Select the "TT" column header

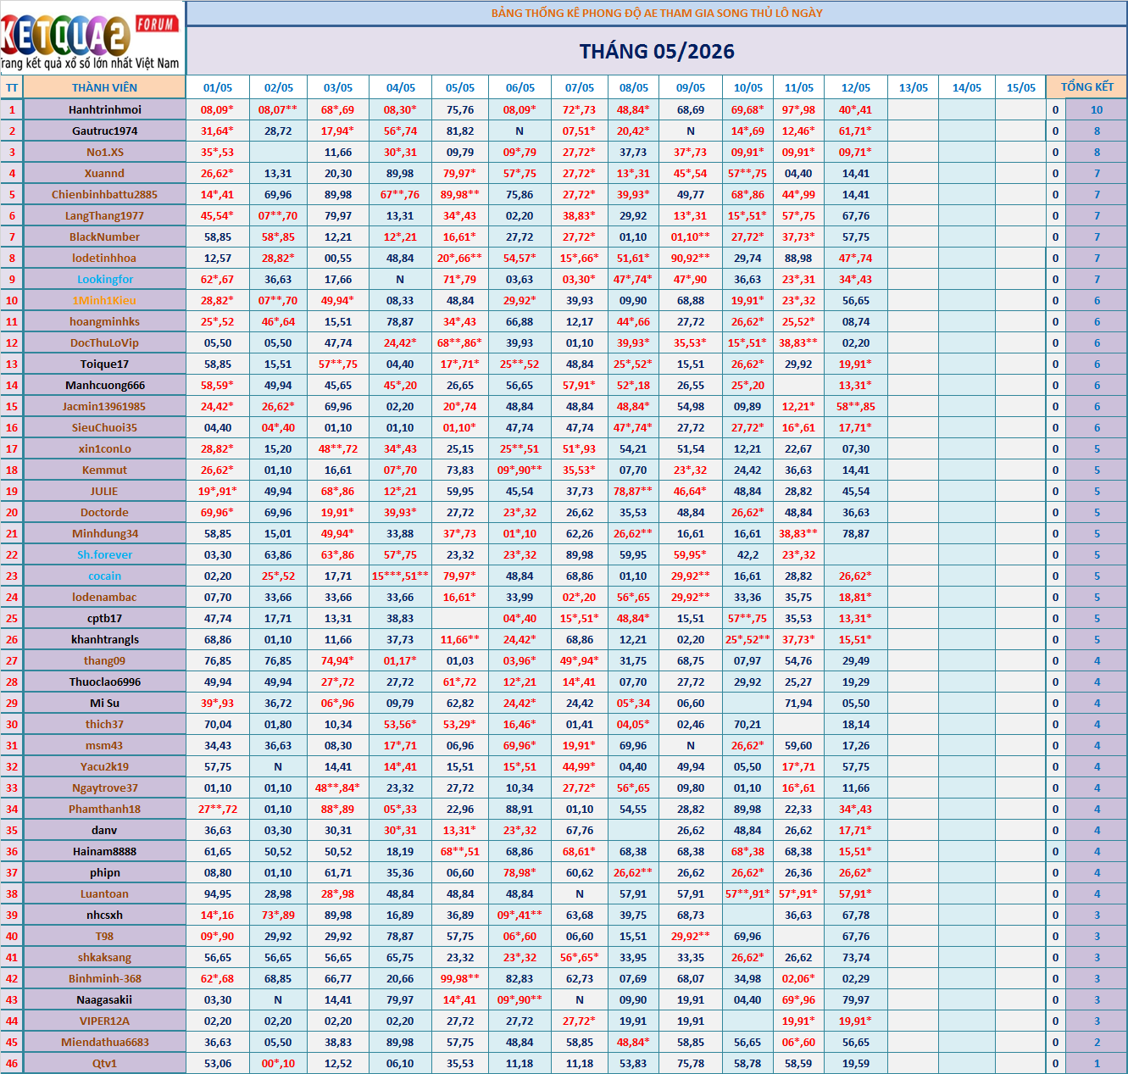12,87
